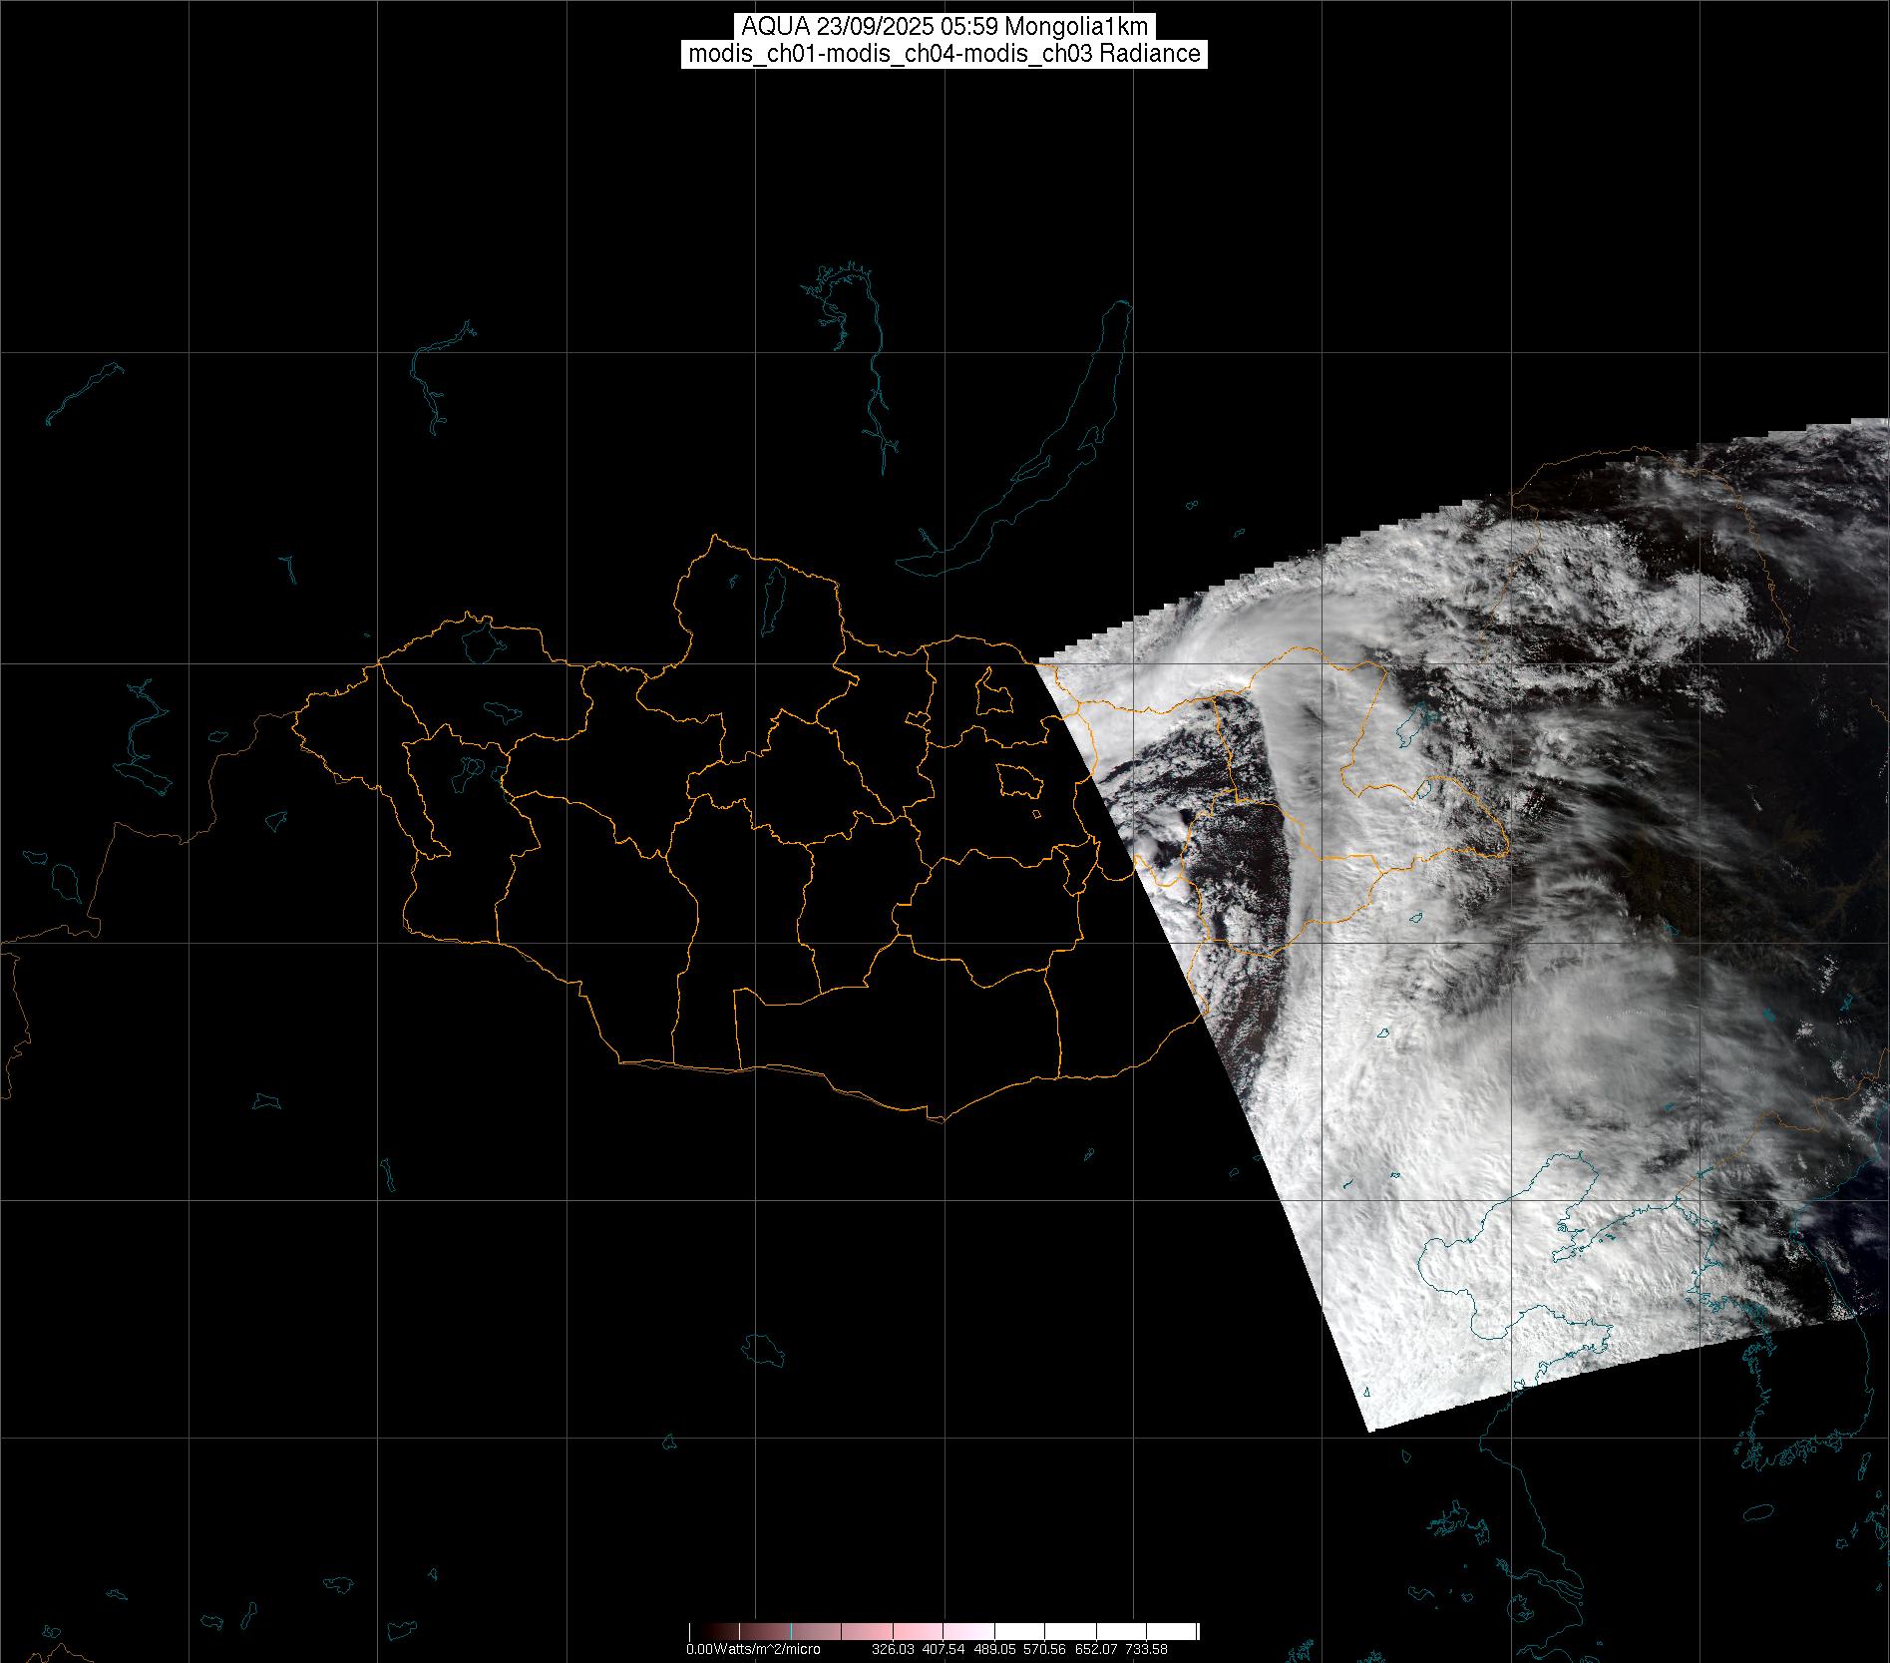
Task: Pick the pink midsection of the colorbar
Action: (898, 1632)
